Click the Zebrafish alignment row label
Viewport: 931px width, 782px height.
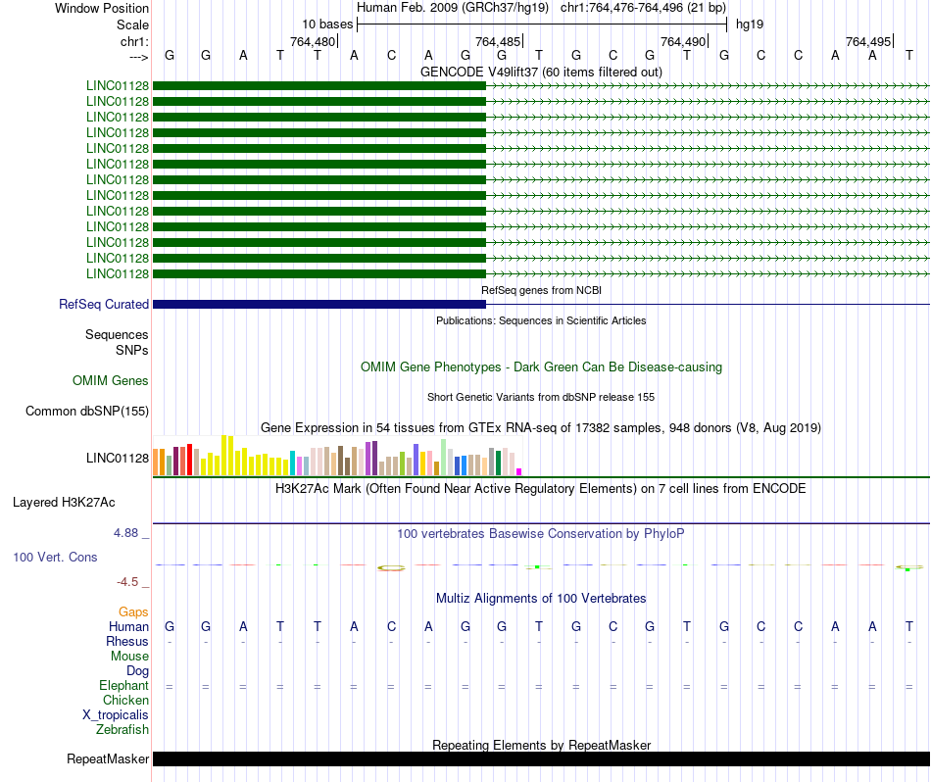122,730
